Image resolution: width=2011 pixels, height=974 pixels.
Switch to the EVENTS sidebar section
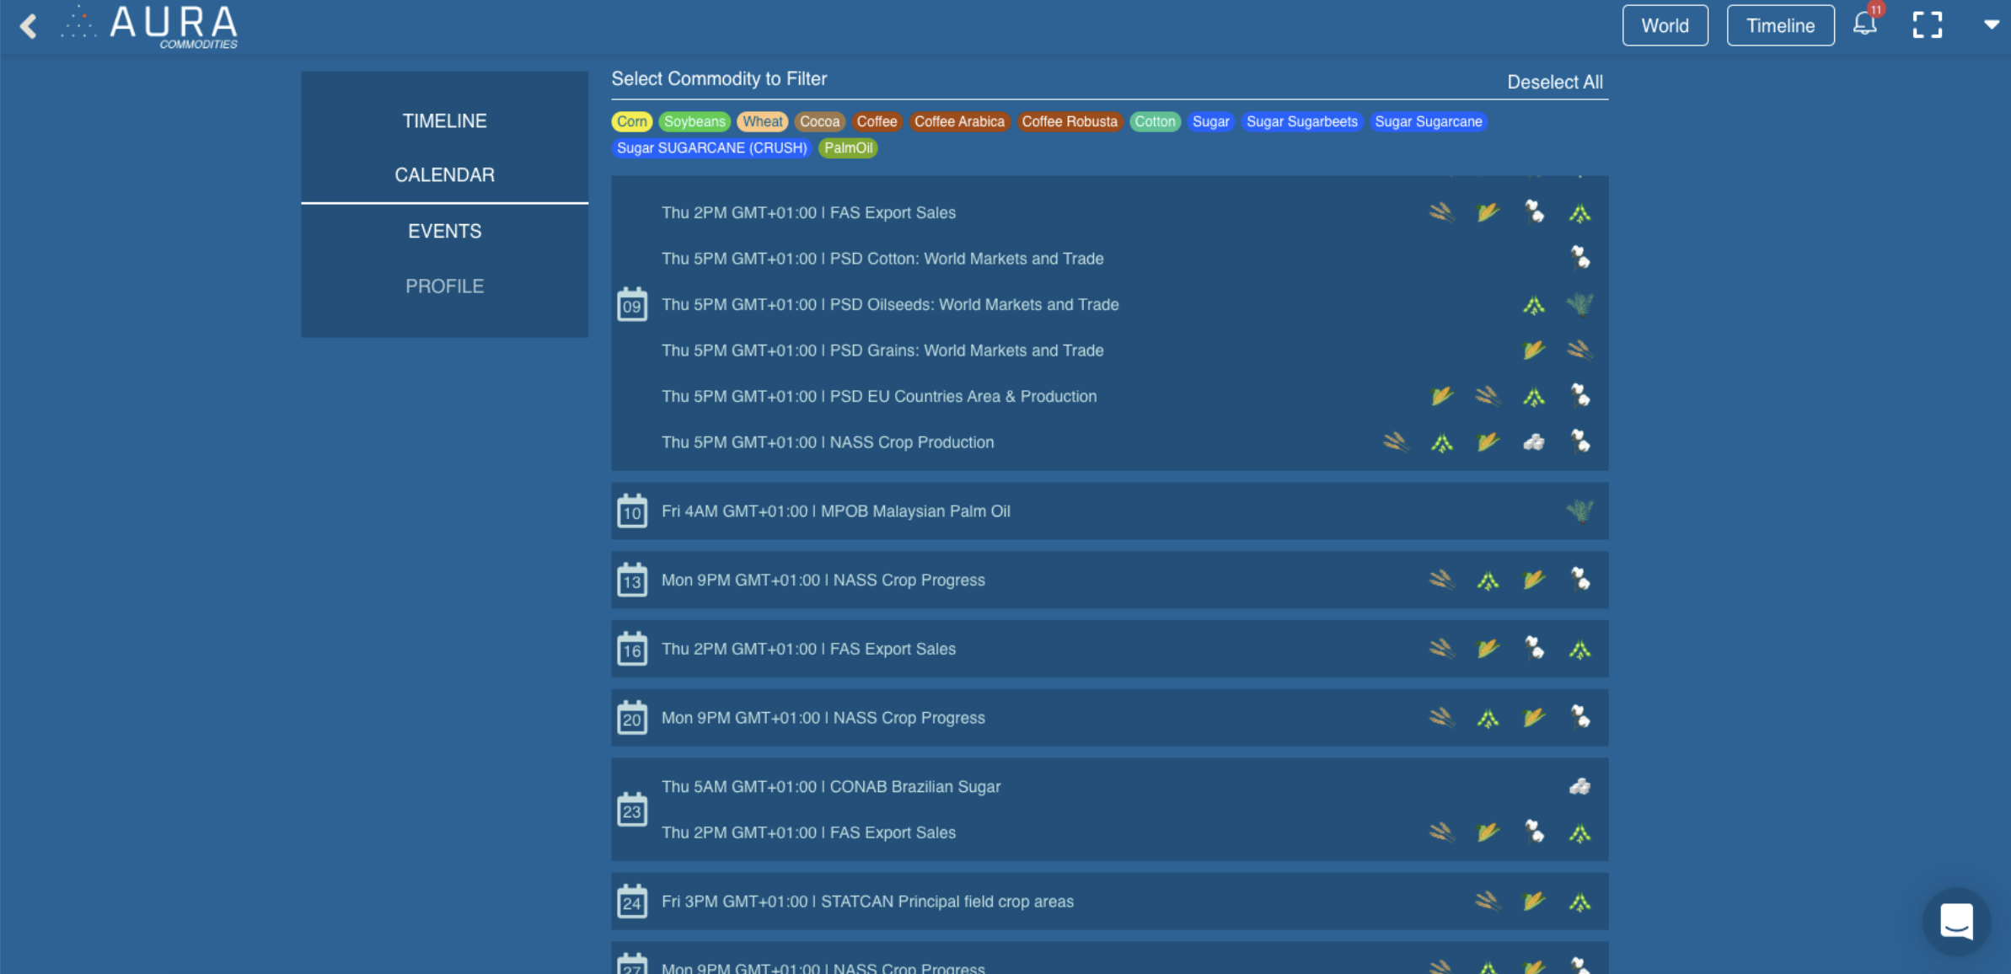click(444, 231)
